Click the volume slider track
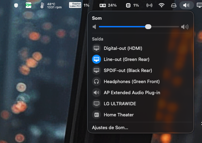 tap(139, 27)
